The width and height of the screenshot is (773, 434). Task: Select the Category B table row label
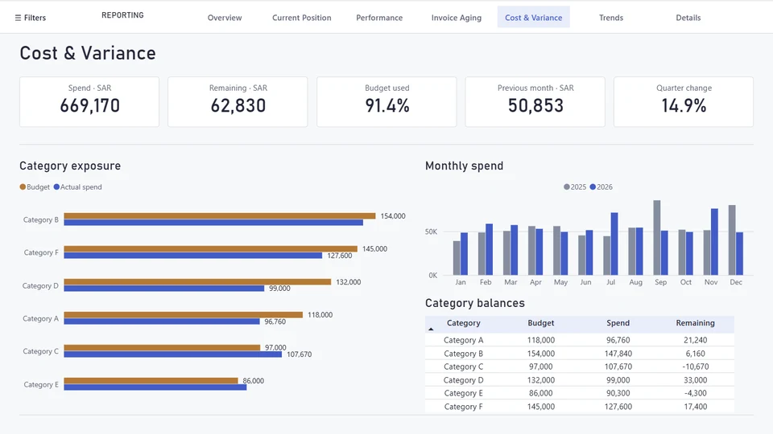(x=464, y=354)
